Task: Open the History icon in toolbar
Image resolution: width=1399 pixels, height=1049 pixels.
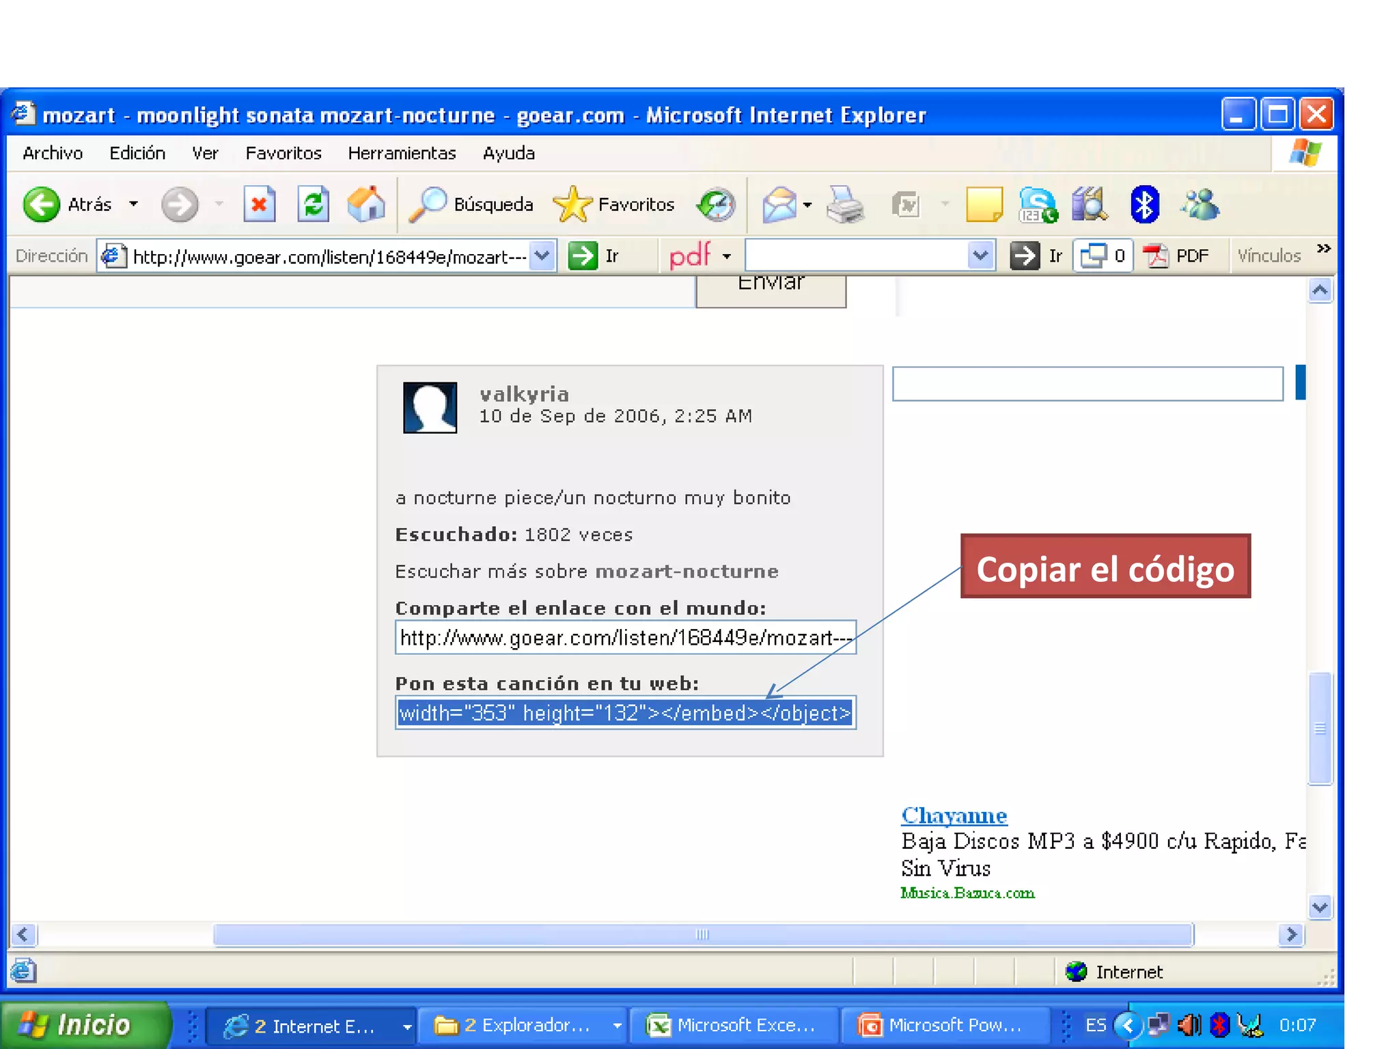Action: pyautogui.click(x=716, y=204)
